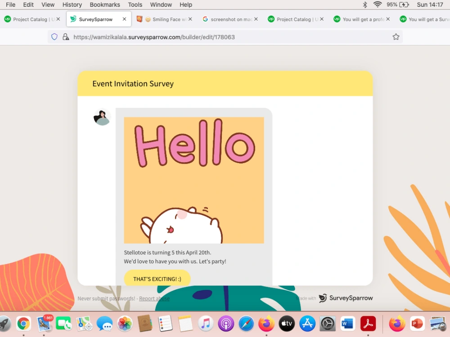
Task: Close the 'screenshot on mac' tab
Action: click(x=256, y=19)
